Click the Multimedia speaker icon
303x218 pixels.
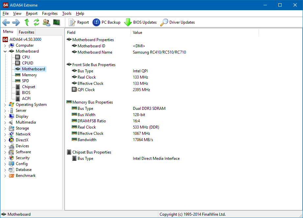tap(11, 122)
